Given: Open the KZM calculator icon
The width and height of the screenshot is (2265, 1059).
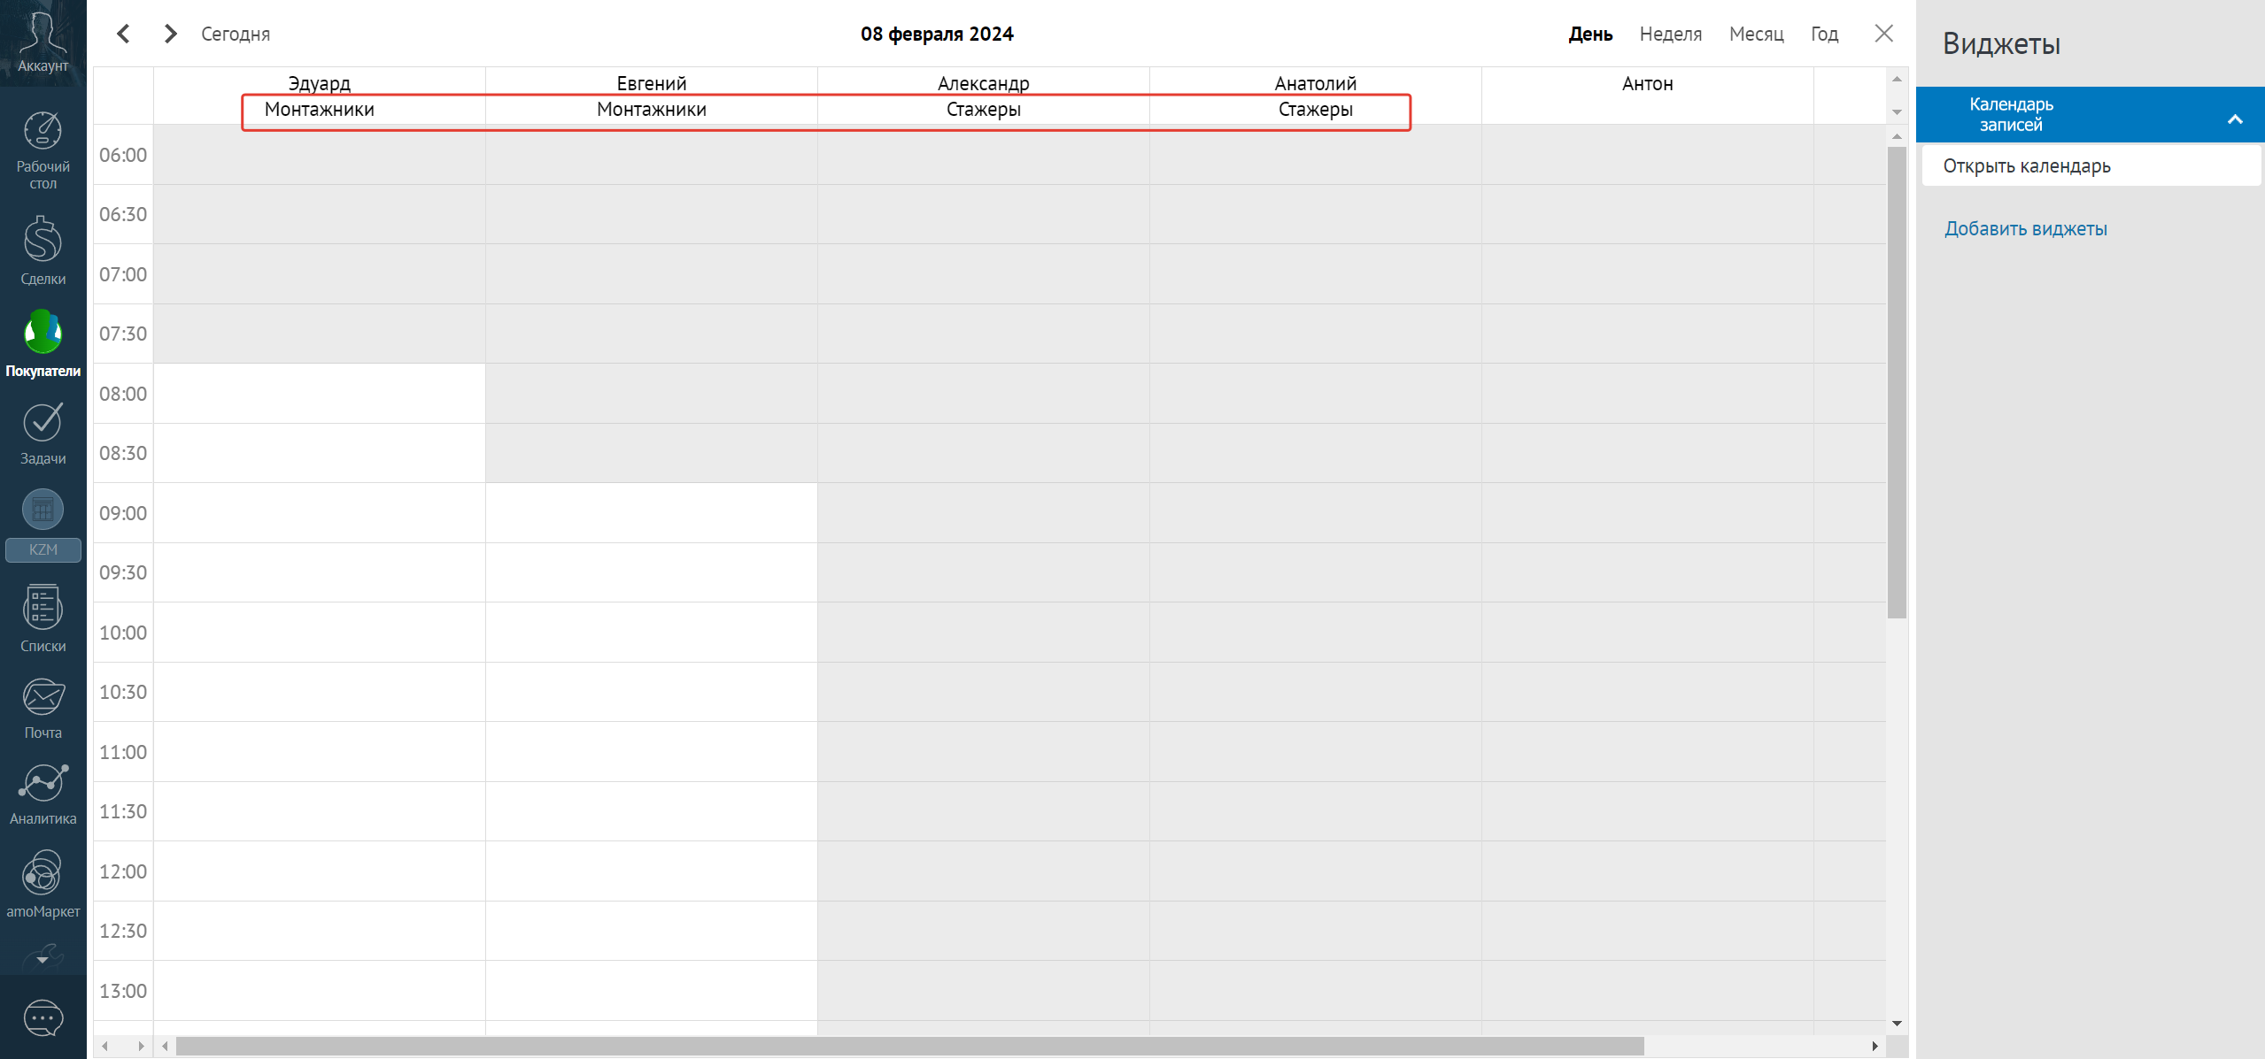Looking at the screenshot, I should coord(43,510).
